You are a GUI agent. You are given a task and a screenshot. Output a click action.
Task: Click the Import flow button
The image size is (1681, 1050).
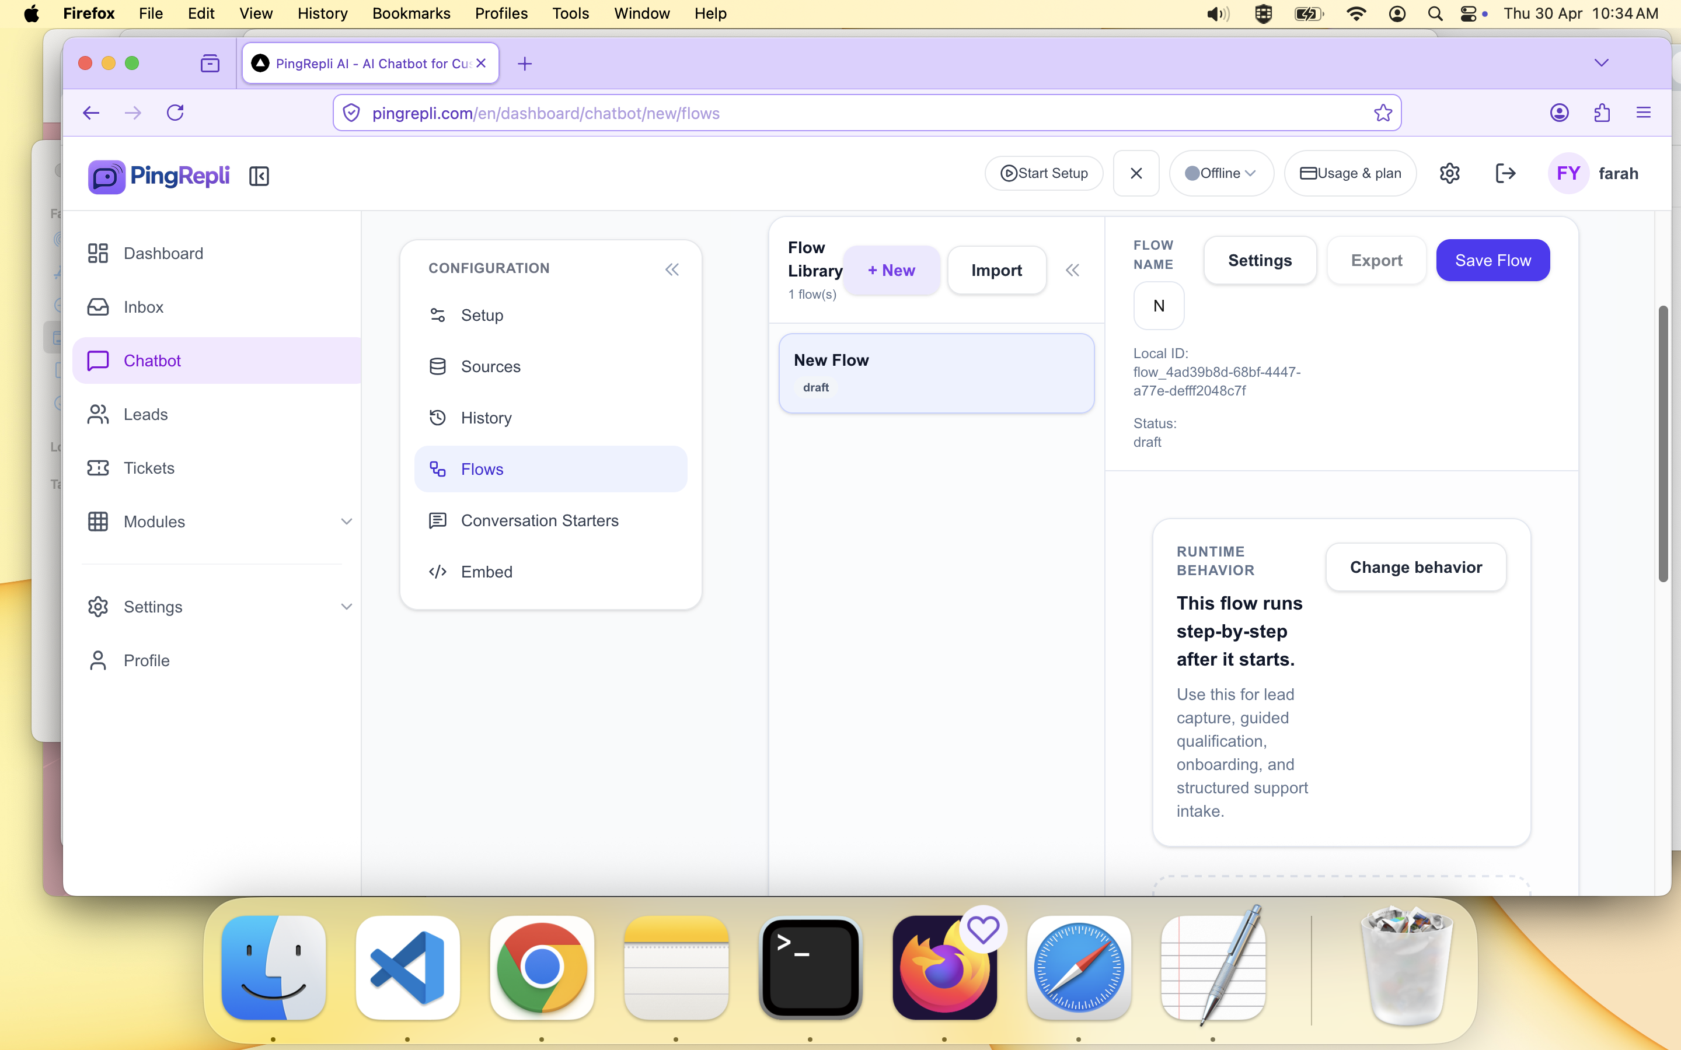(x=997, y=270)
